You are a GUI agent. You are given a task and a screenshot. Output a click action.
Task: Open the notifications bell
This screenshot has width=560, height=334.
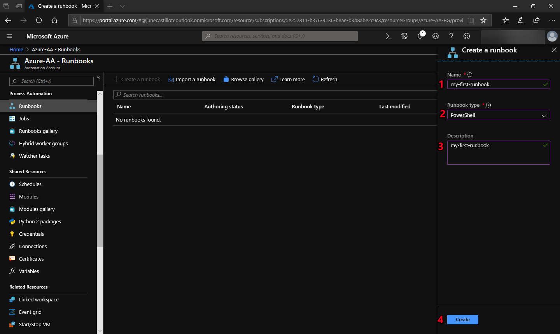coord(420,36)
